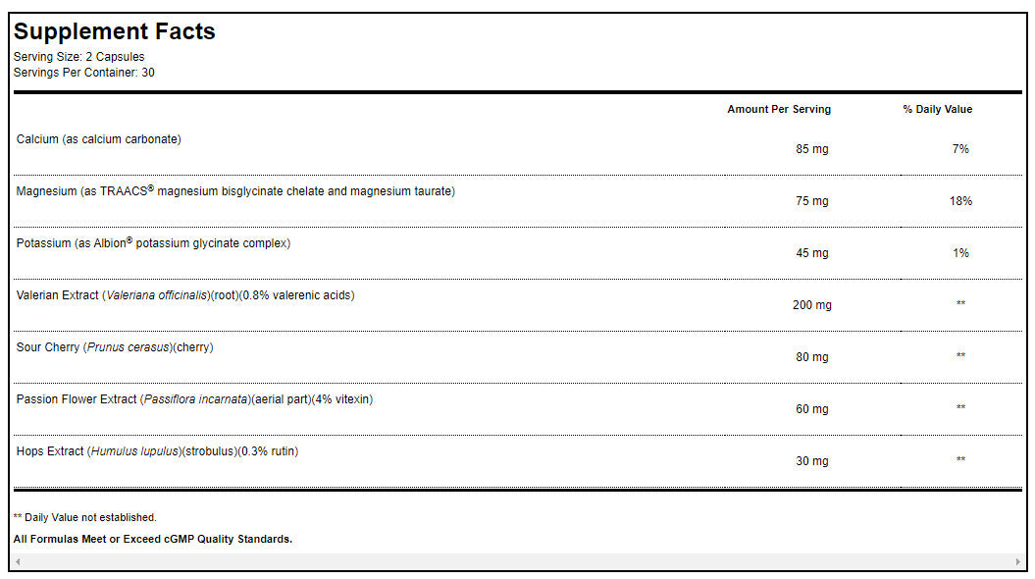Click the horizontal scrollbar track
The width and height of the screenshot is (1035, 579).
pyautogui.click(x=517, y=562)
